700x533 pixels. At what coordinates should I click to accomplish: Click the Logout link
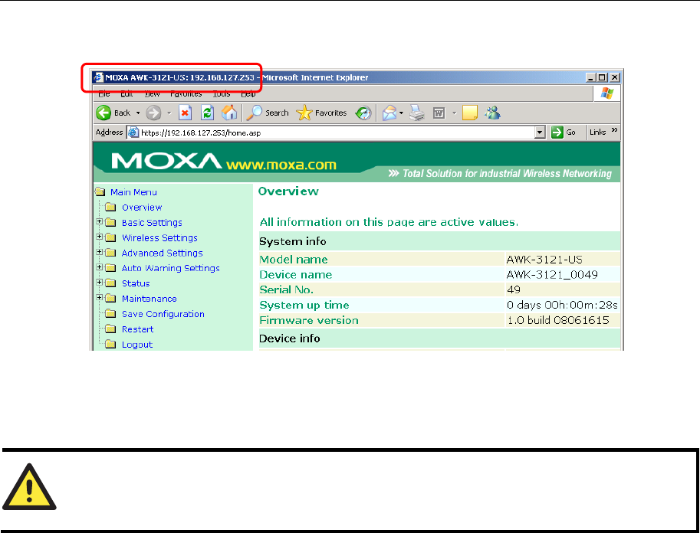pyautogui.click(x=137, y=345)
